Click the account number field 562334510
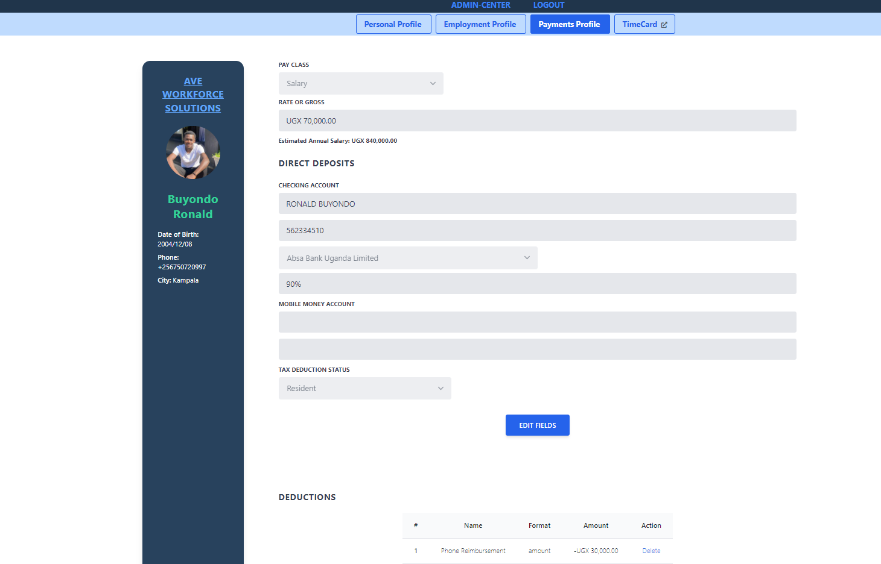 coord(537,231)
